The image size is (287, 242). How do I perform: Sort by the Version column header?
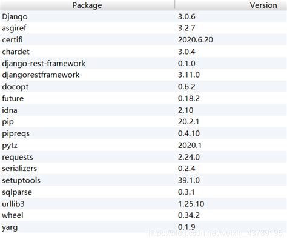[x=231, y=5]
